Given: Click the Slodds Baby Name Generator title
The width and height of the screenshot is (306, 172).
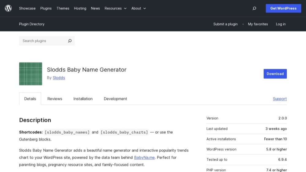Looking at the screenshot, I should [x=87, y=70].
